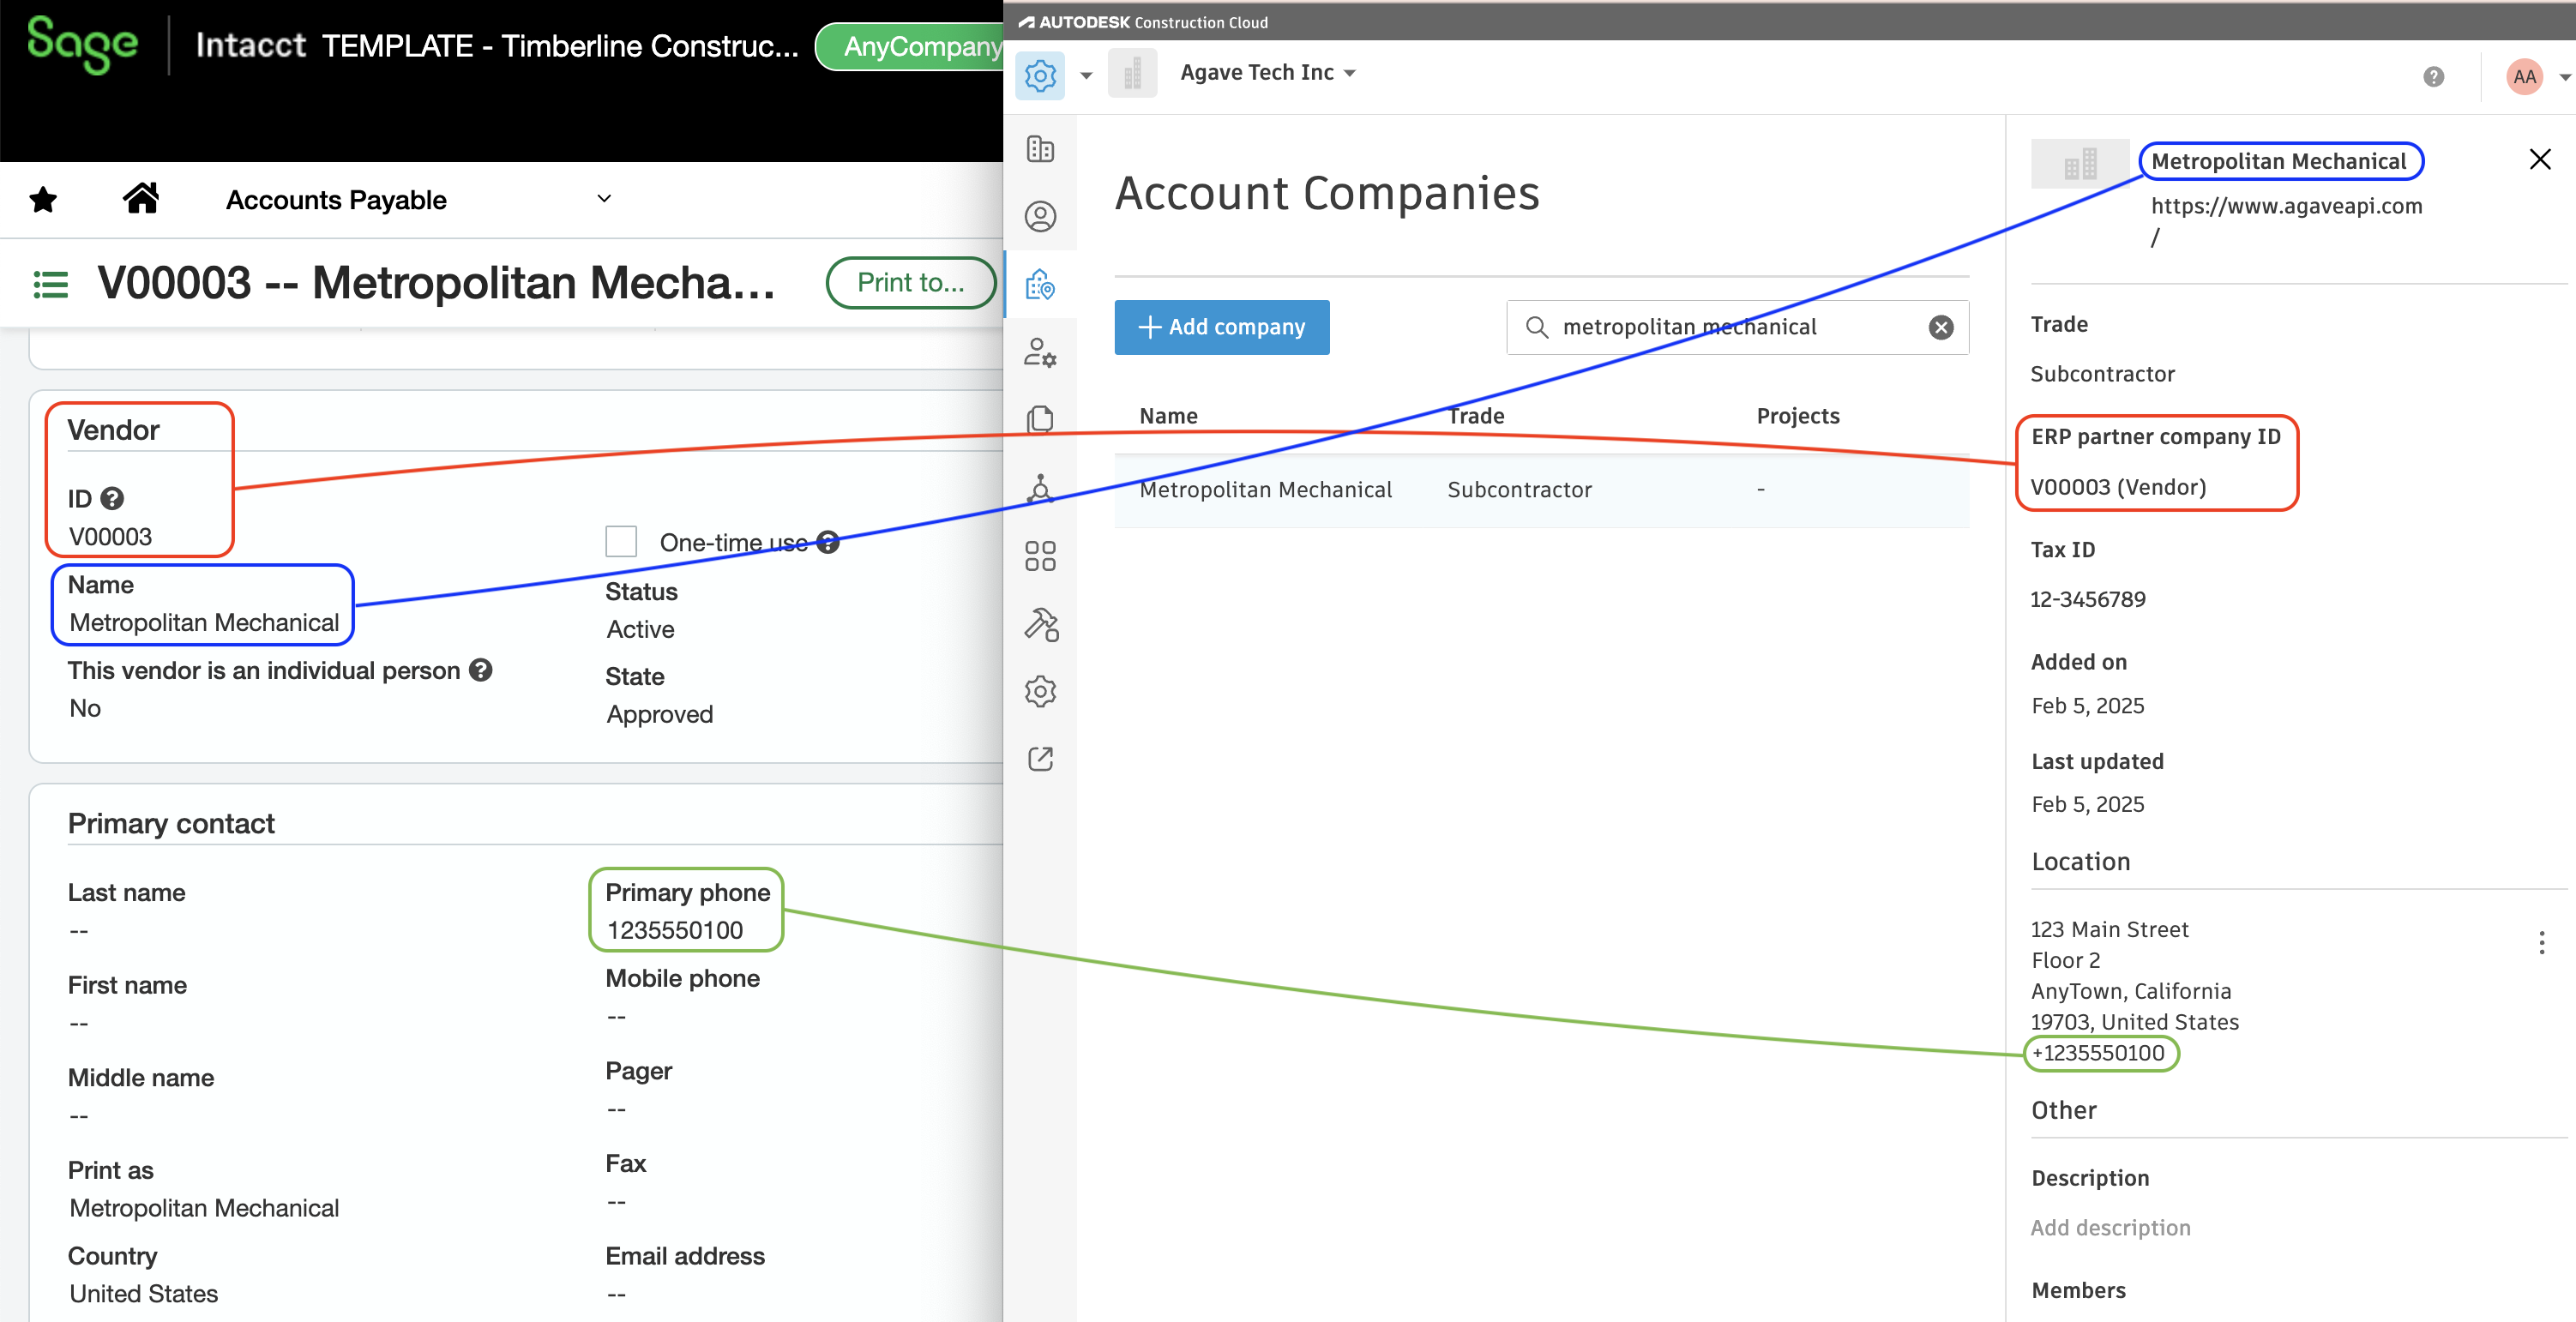
Task: Click Primary phone value 1235550100 in Sage
Action: coord(675,930)
